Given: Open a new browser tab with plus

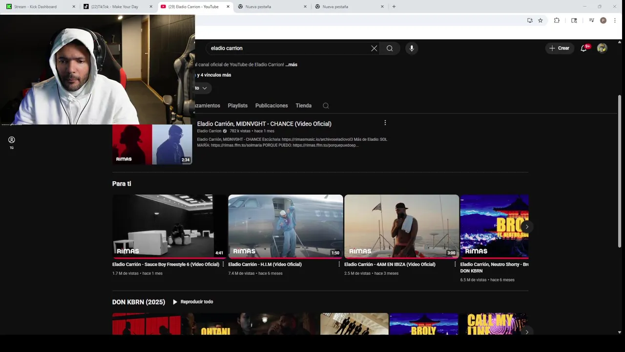Looking at the screenshot, I should [x=394, y=7].
